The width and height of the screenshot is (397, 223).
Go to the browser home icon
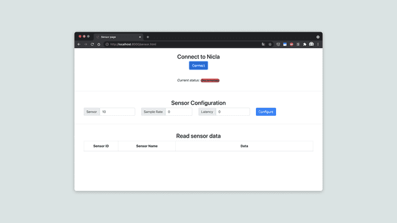pyautogui.click(x=99, y=44)
